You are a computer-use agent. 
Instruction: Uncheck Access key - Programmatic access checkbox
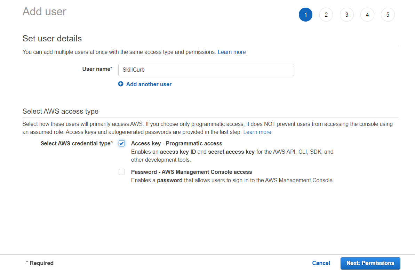tap(122, 143)
